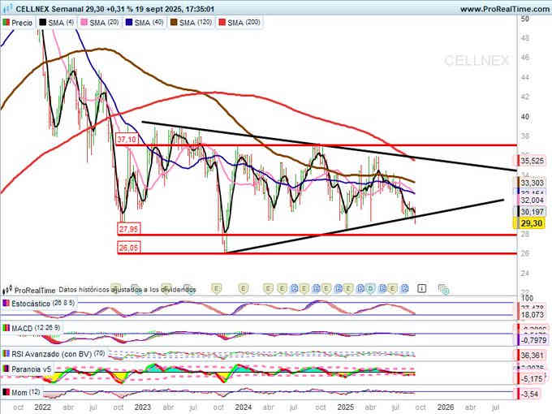The height and width of the screenshot is (414, 552).
Task: Click the 2026 year label on time axis
Action: (x=446, y=408)
